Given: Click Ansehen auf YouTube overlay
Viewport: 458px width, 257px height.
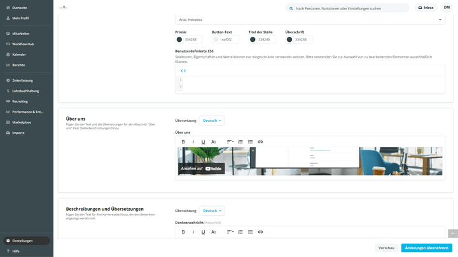Looking at the screenshot, I should point(201,169).
